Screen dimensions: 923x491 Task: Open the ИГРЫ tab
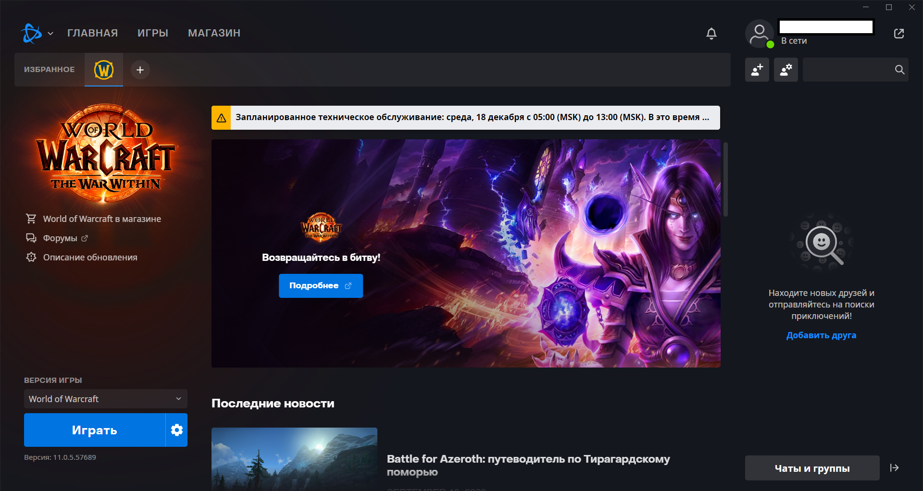click(x=153, y=33)
